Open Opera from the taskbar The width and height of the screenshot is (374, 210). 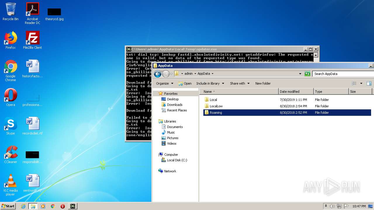click(x=63, y=206)
